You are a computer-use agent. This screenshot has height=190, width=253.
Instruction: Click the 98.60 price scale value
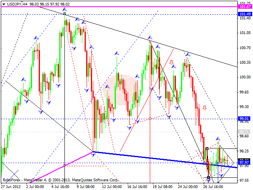[x=245, y=136]
